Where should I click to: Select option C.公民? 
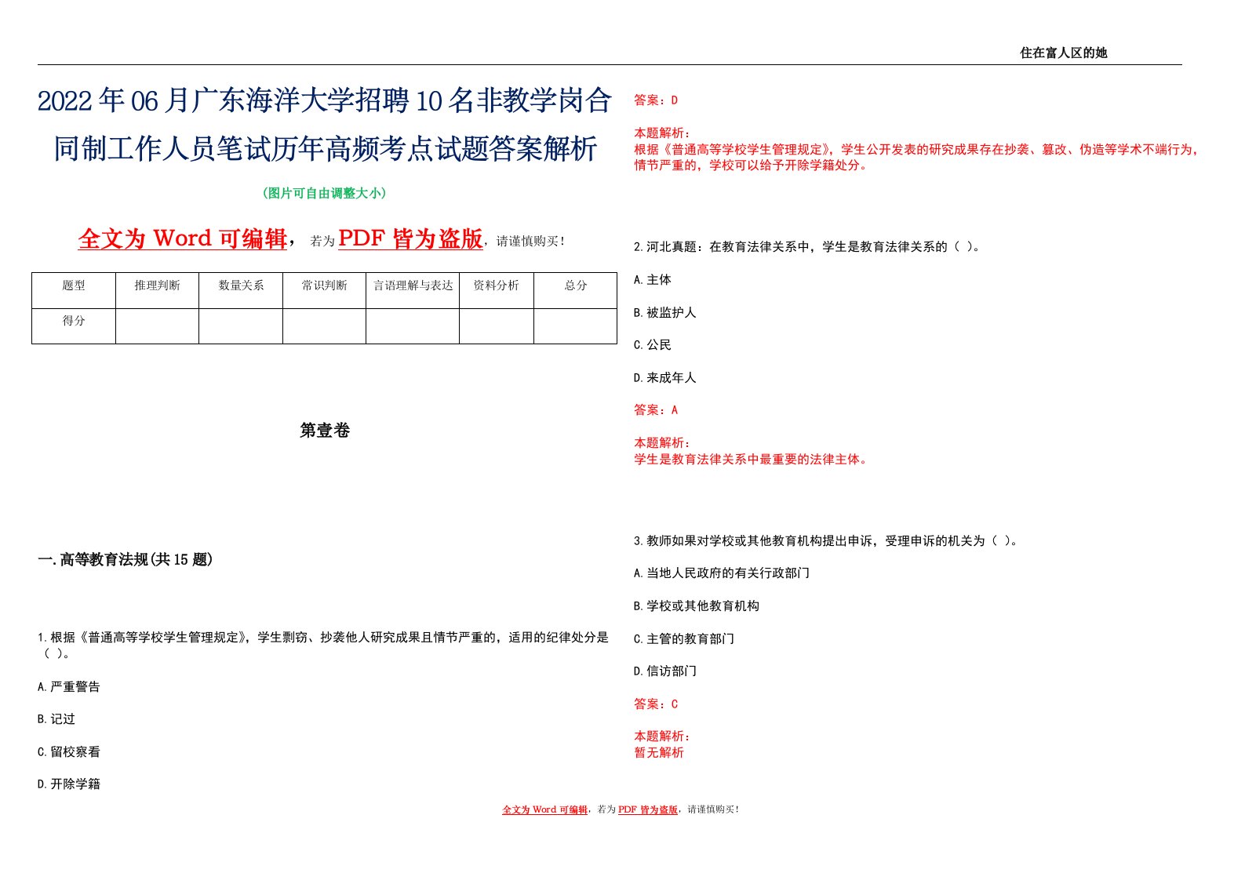[x=653, y=345]
